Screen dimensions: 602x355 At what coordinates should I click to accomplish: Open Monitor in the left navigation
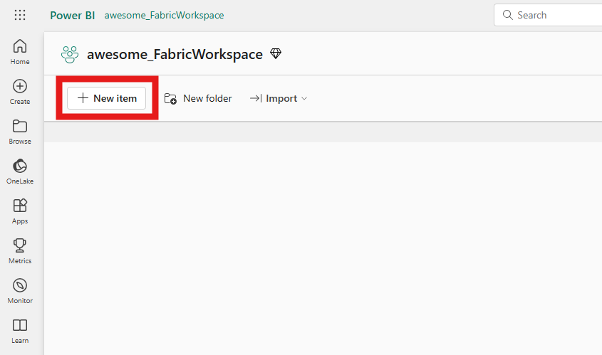(x=20, y=291)
